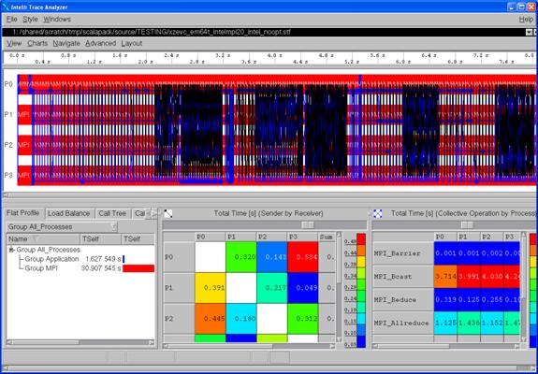Viewport: 538px width, 374px height.
Task: Click the MPI_Allreduce P1 cell 1.436
Action: click(x=469, y=323)
